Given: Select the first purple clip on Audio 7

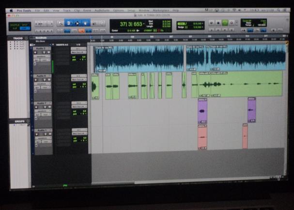Looking at the screenshot, I should [202, 111].
